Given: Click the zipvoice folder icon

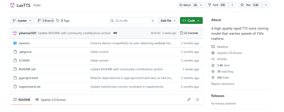Looking at the screenshot, I should [x=15, y=43].
